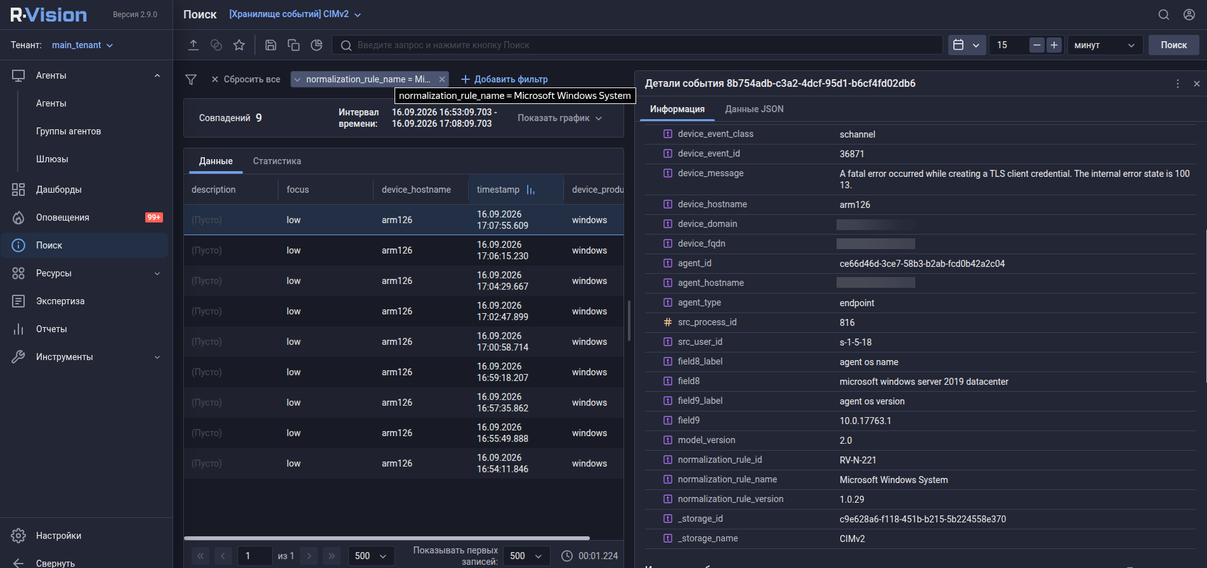Open Экспертиза in the sidebar
The image size is (1207, 568).
60,301
